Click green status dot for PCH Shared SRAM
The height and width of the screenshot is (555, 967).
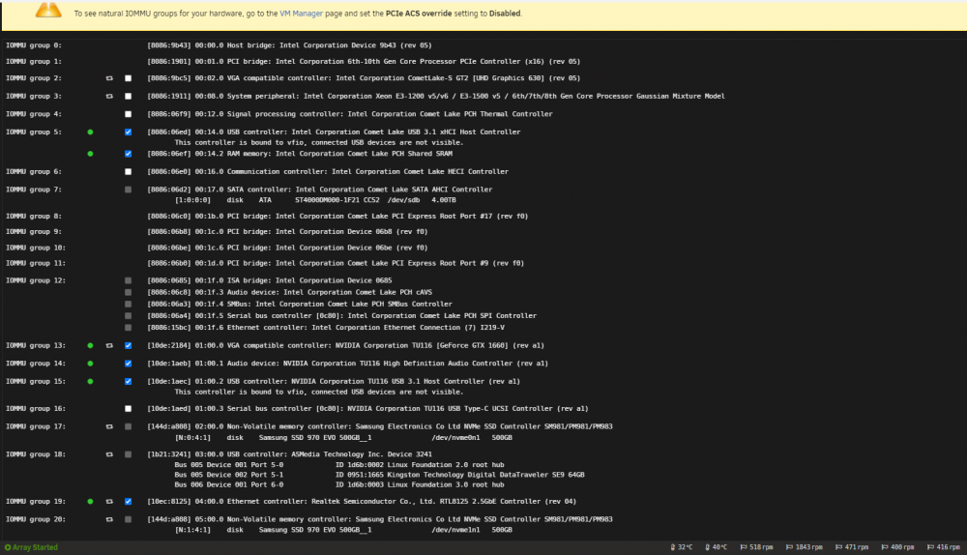click(90, 154)
